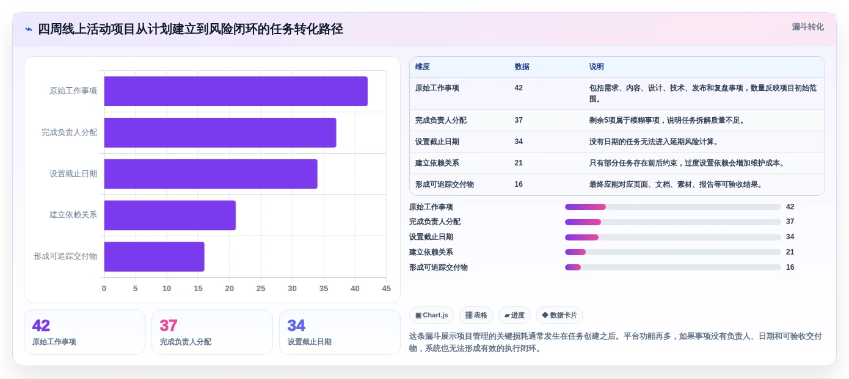
Task: Select the Chart.js tag chip
Action: [432, 315]
